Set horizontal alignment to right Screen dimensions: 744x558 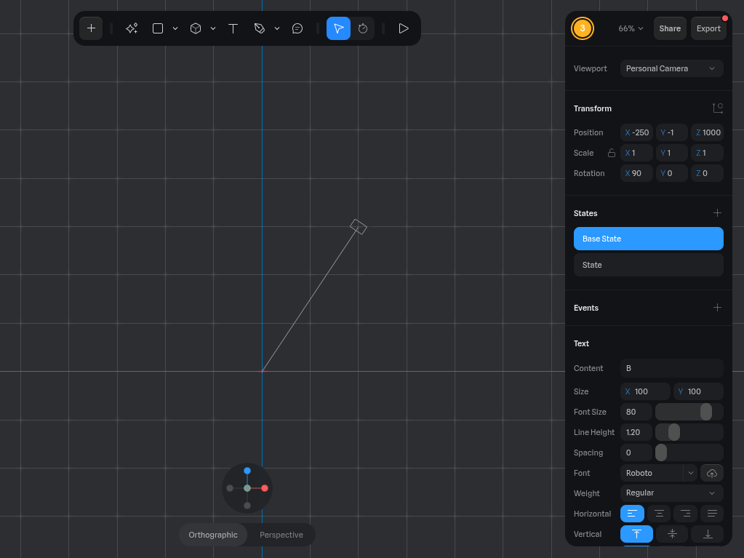point(685,514)
